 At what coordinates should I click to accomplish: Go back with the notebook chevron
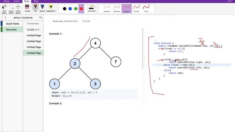tap(6, 18)
